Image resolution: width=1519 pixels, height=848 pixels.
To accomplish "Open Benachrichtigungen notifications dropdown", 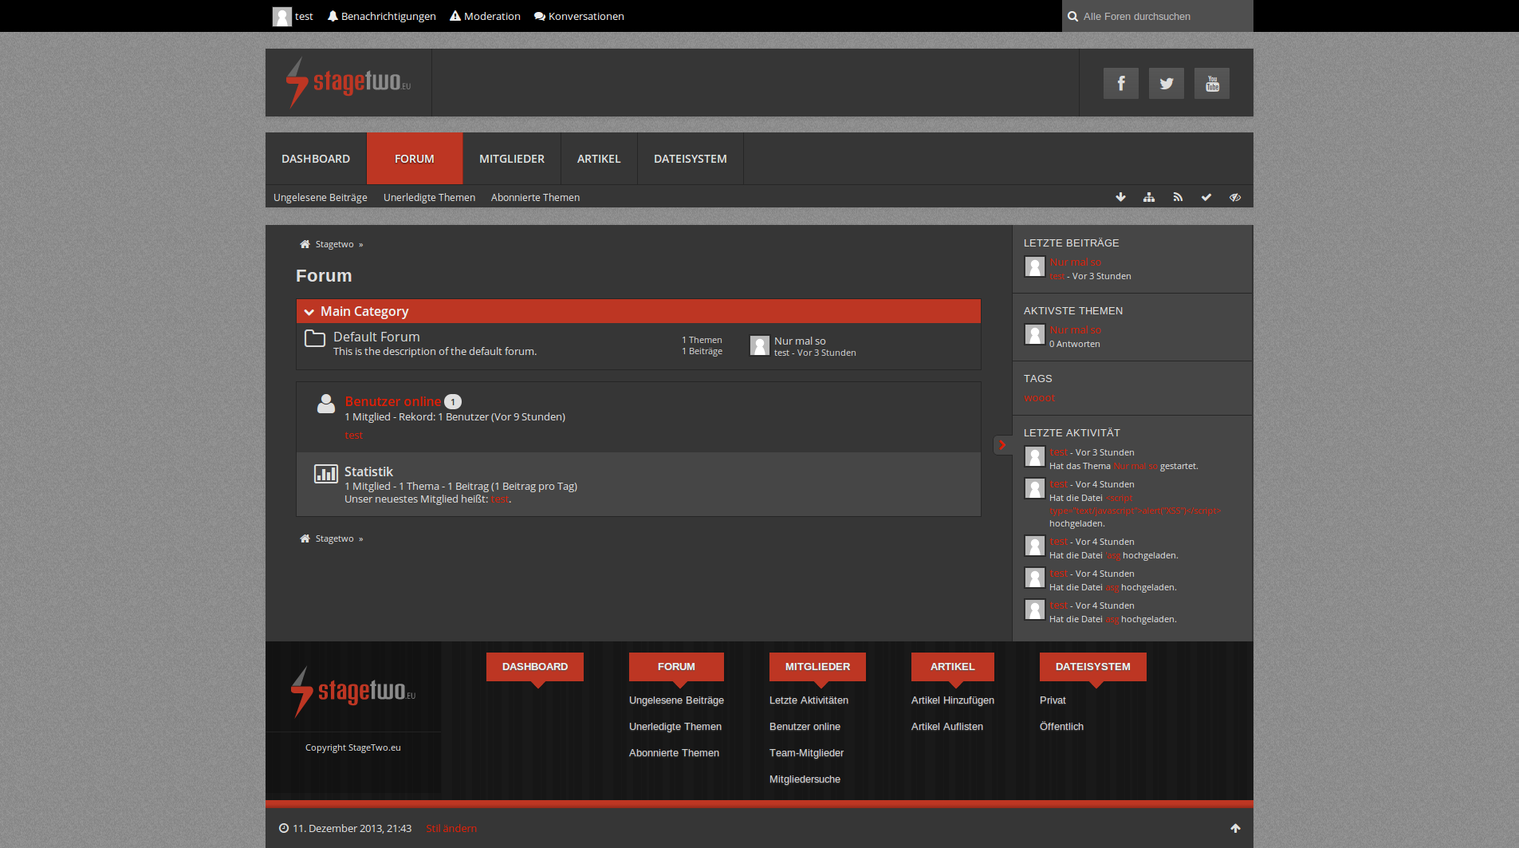I will pyautogui.click(x=382, y=16).
